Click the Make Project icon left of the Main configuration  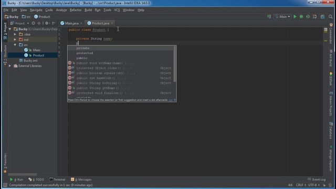pos(269,16)
